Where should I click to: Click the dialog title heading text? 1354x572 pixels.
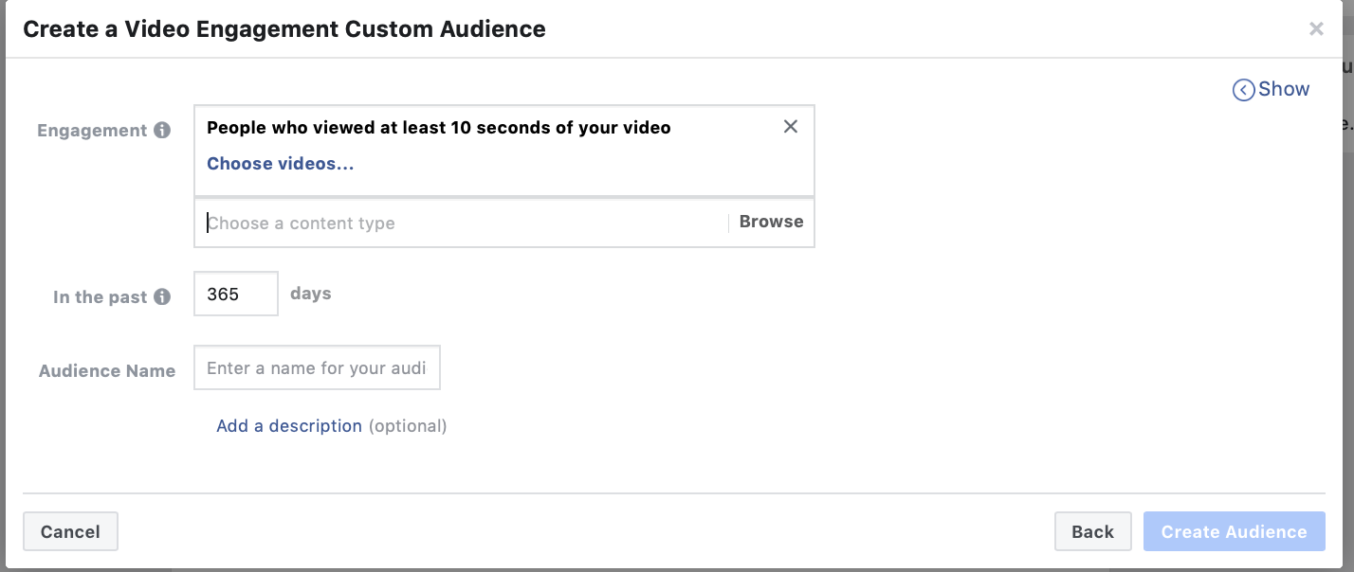point(284,29)
